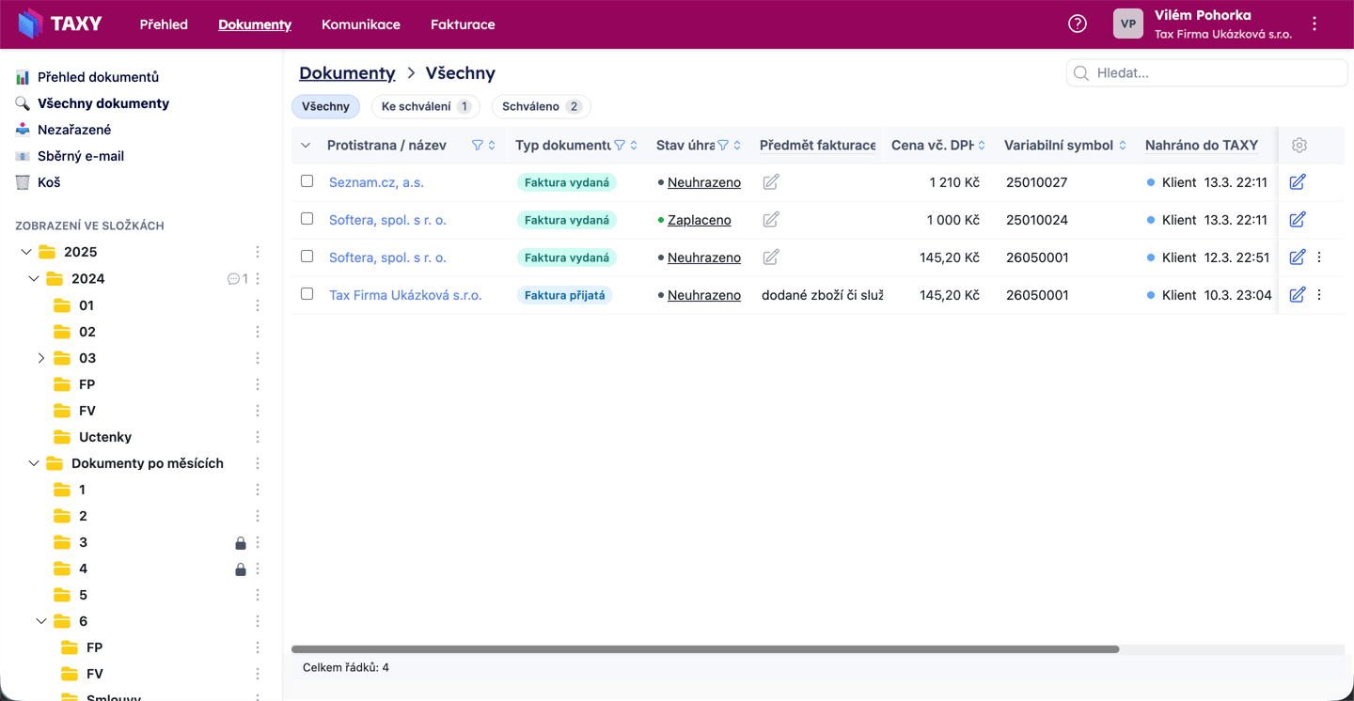Edit invoice subject for the Zaplaceno row

tap(771, 220)
